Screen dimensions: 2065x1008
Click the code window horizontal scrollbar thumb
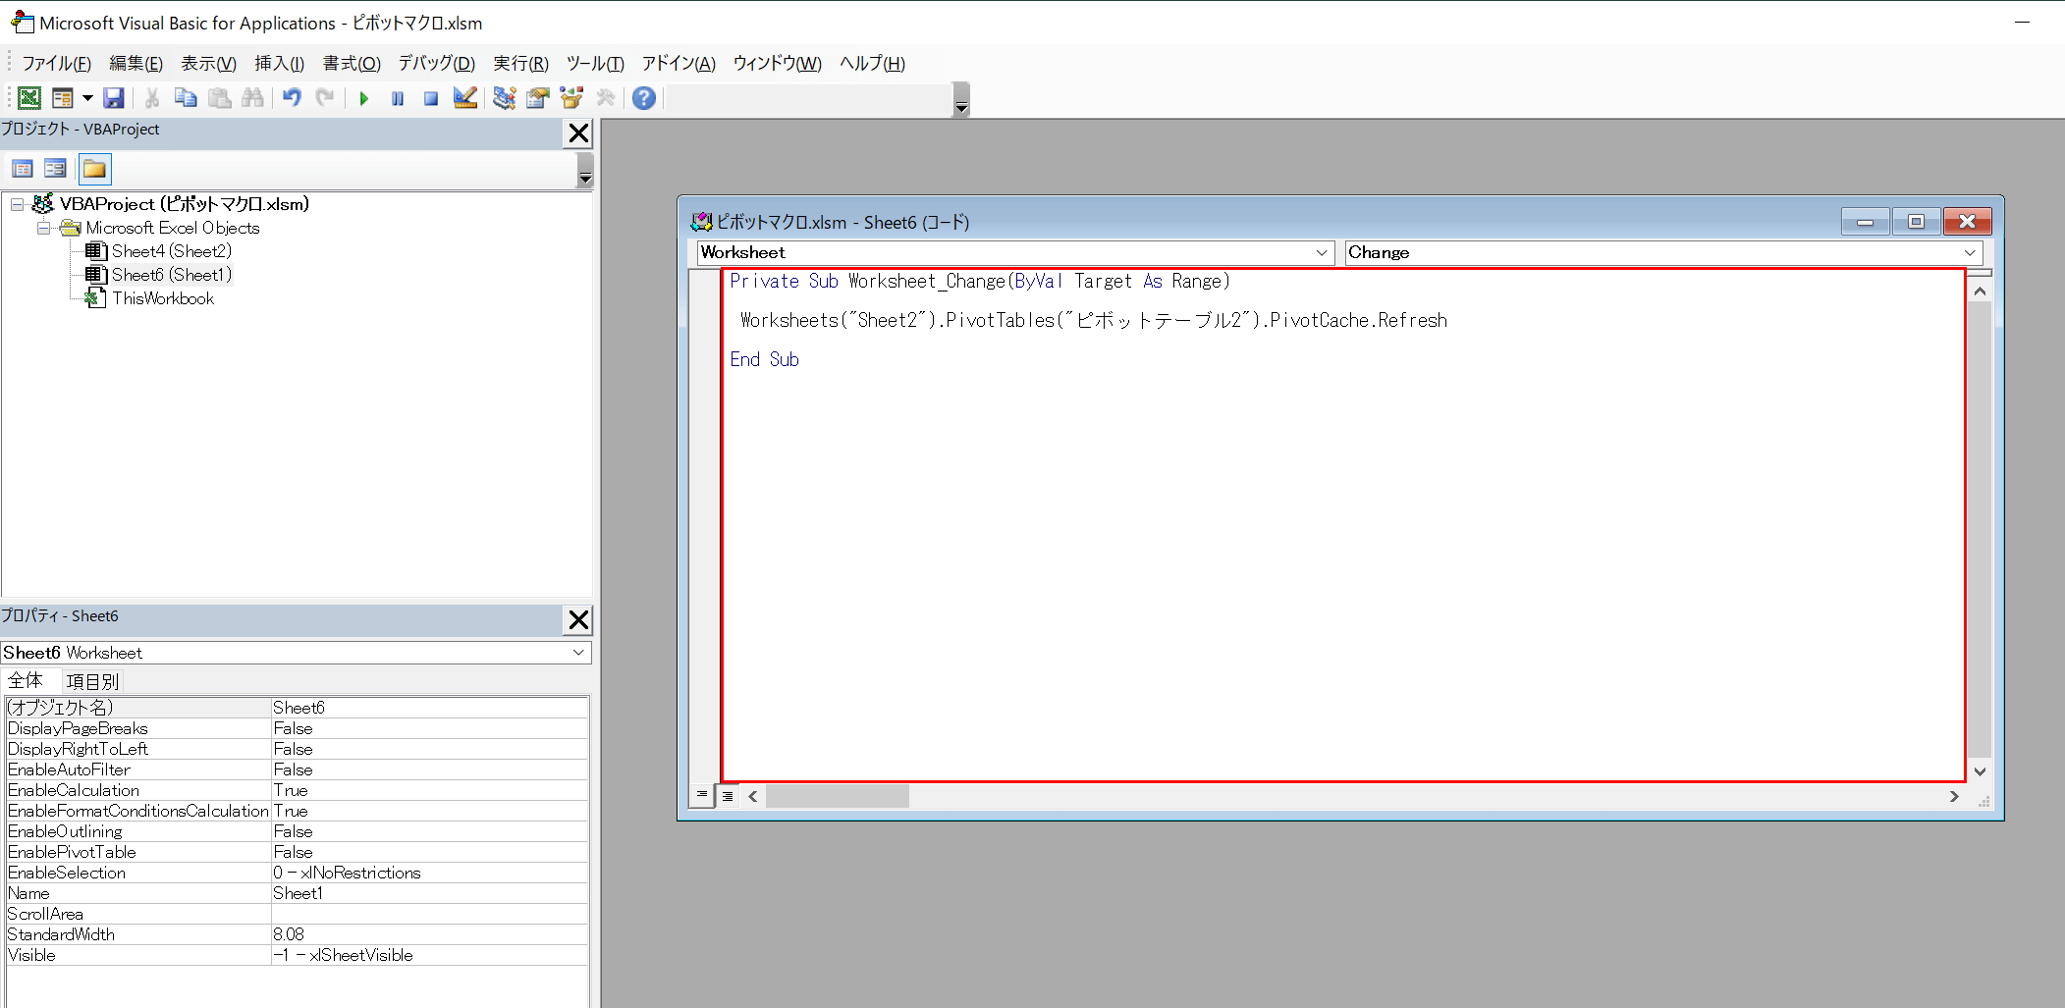pyautogui.click(x=838, y=796)
